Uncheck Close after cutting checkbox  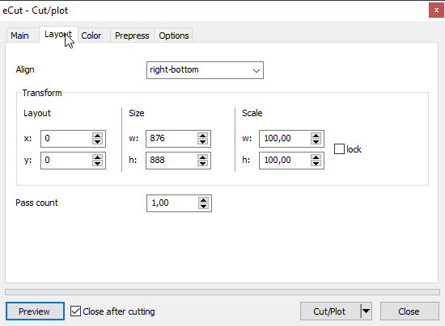(x=75, y=311)
